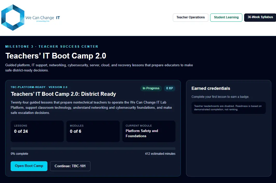Click Complete your first lesson text

(x=220, y=97)
